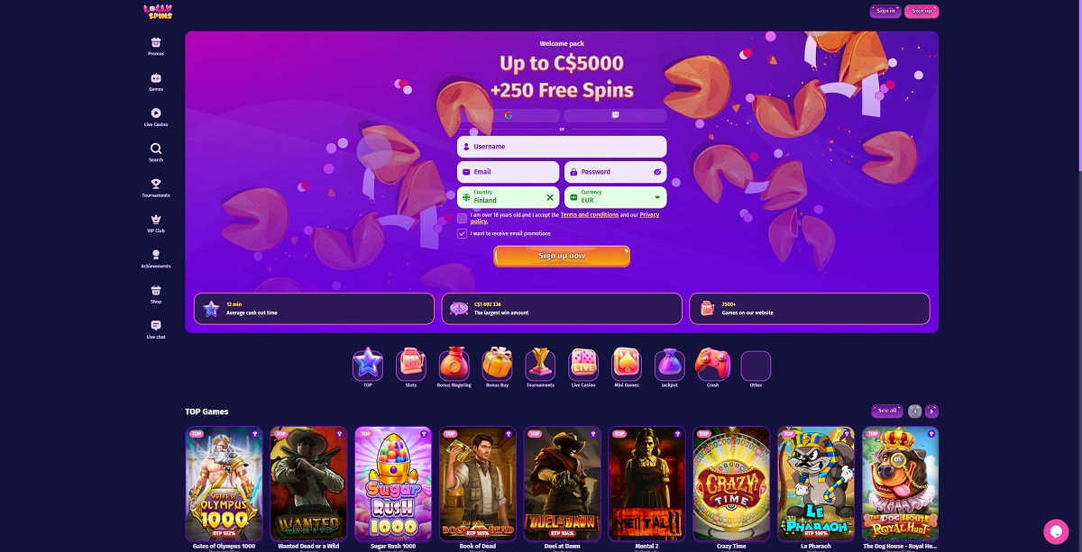Expand the Currency EUR dropdown

pos(657,197)
